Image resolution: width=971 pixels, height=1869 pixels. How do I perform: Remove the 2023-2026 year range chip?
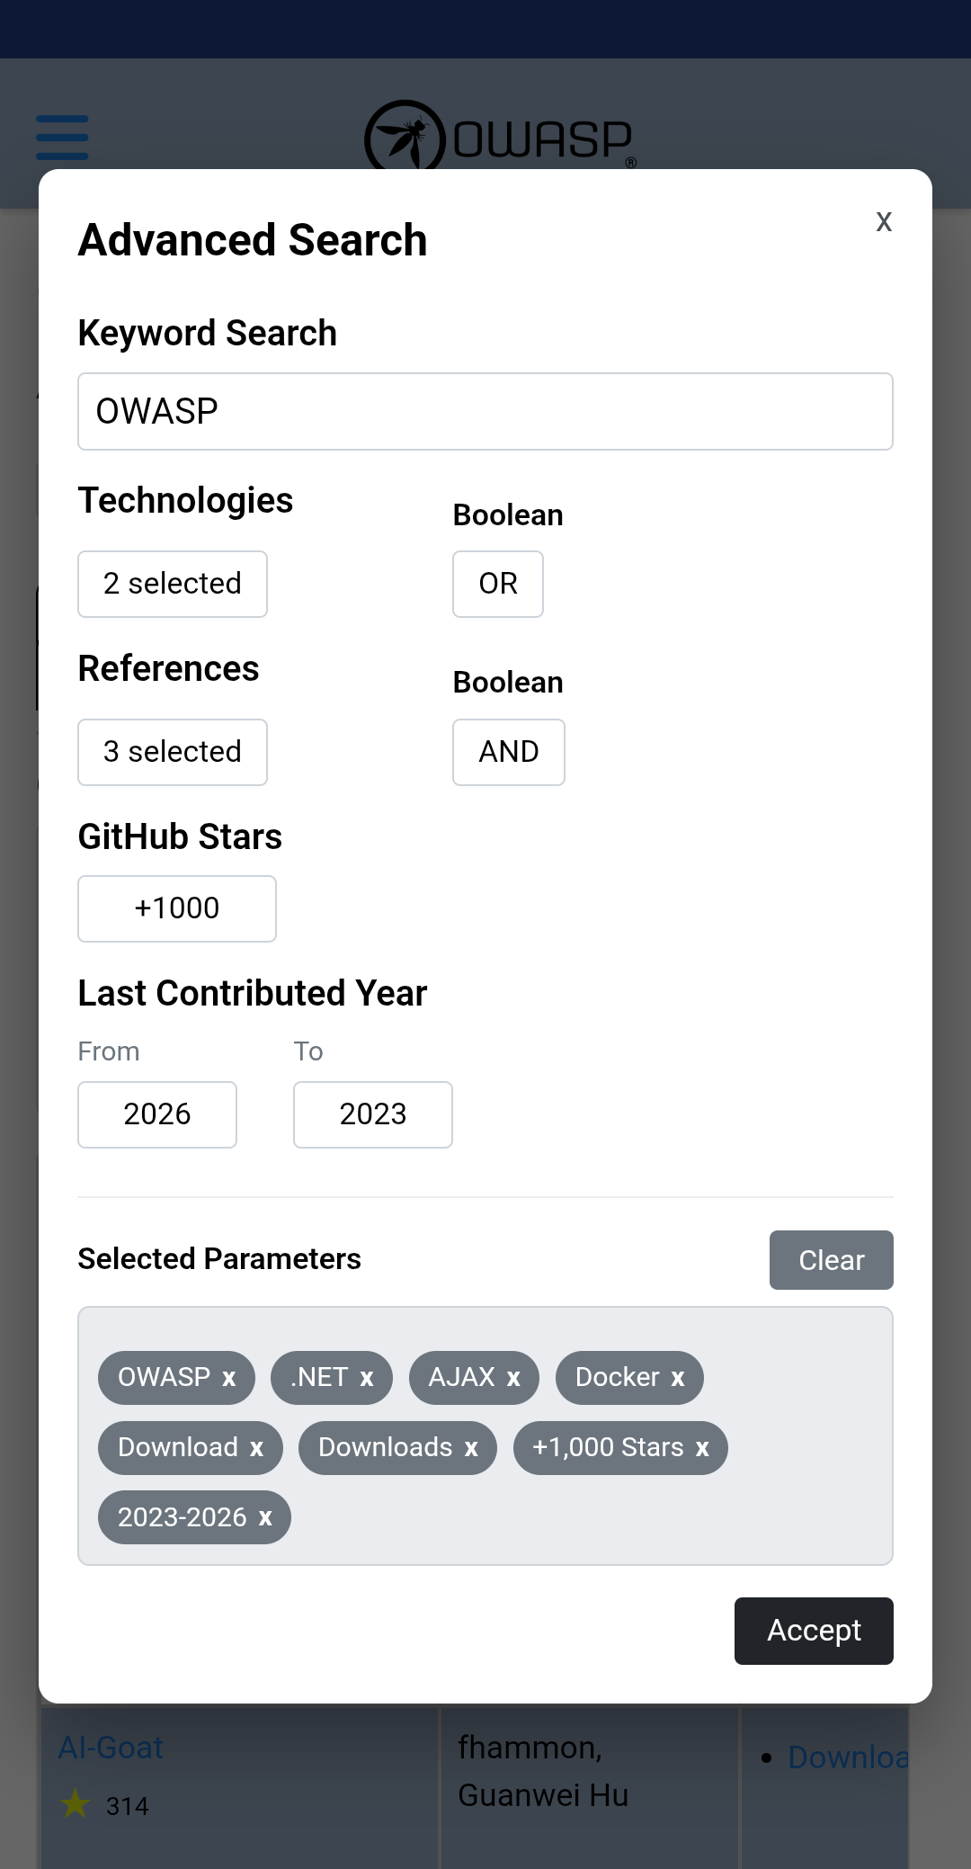264,1517
